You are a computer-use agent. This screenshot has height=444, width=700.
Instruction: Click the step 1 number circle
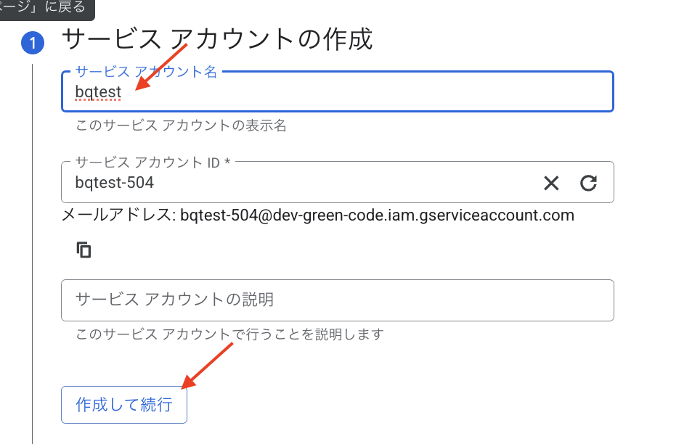tap(33, 44)
